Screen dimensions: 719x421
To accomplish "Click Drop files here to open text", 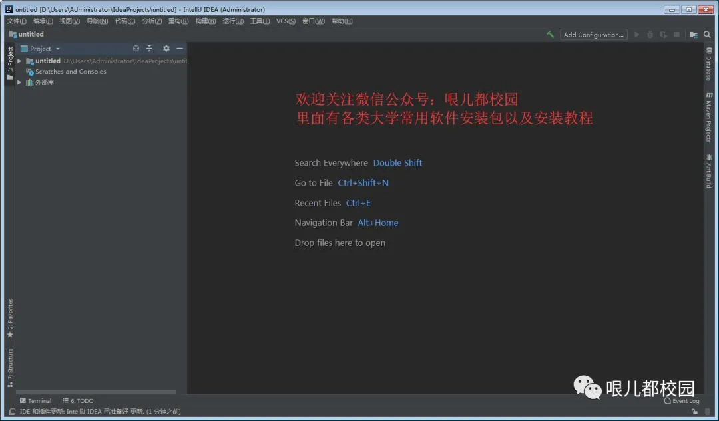I will point(340,243).
